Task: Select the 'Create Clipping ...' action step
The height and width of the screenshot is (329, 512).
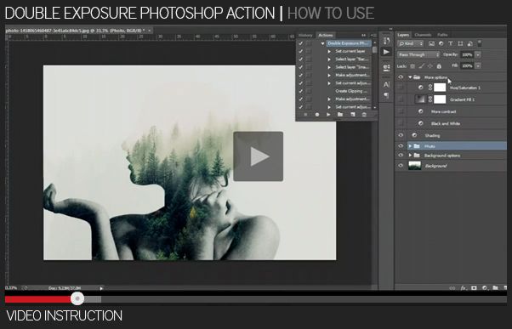Action: [x=351, y=91]
